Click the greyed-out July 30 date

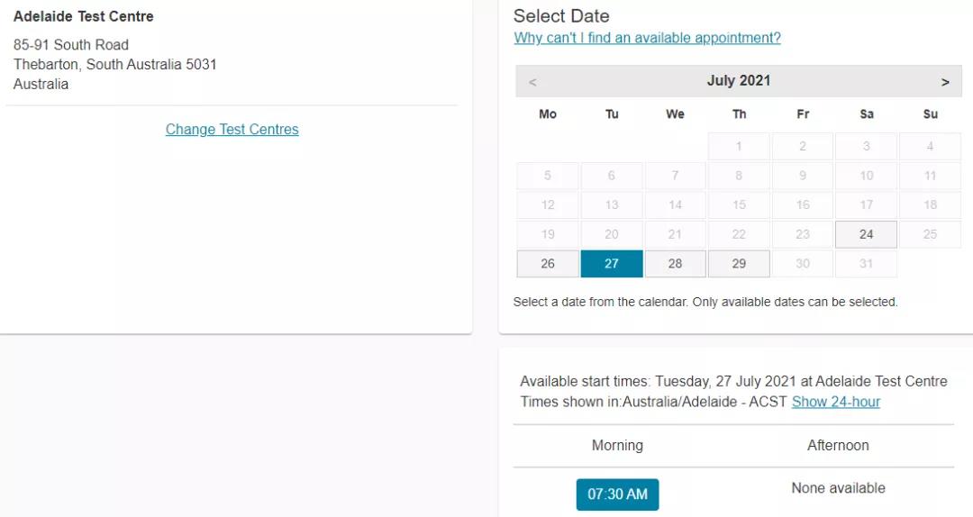(x=803, y=264)
